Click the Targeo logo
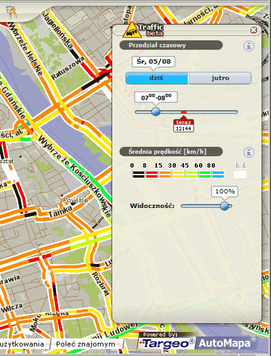The height and width of the screenshot is (356, 271). (166, 343)
